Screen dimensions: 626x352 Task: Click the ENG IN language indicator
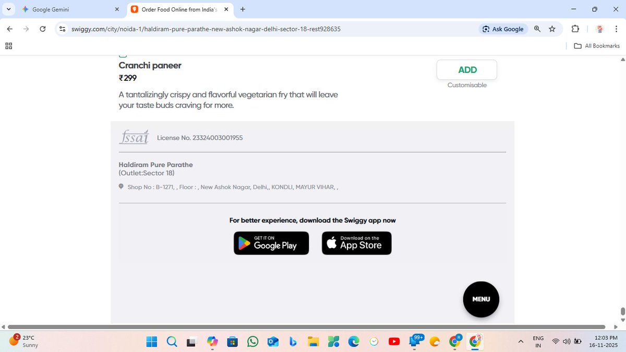[x=538, y=342]
